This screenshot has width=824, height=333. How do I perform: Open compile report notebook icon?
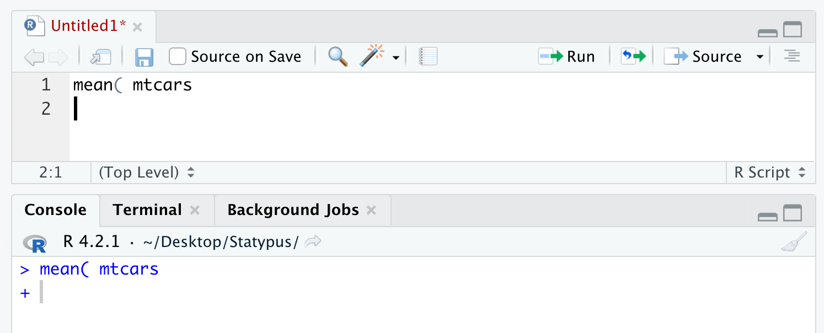tap(428, 56)
